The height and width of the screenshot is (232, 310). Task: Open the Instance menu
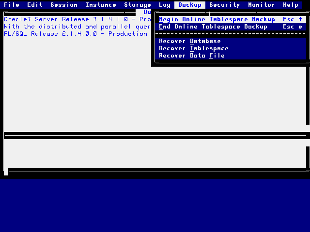[101, 5]
